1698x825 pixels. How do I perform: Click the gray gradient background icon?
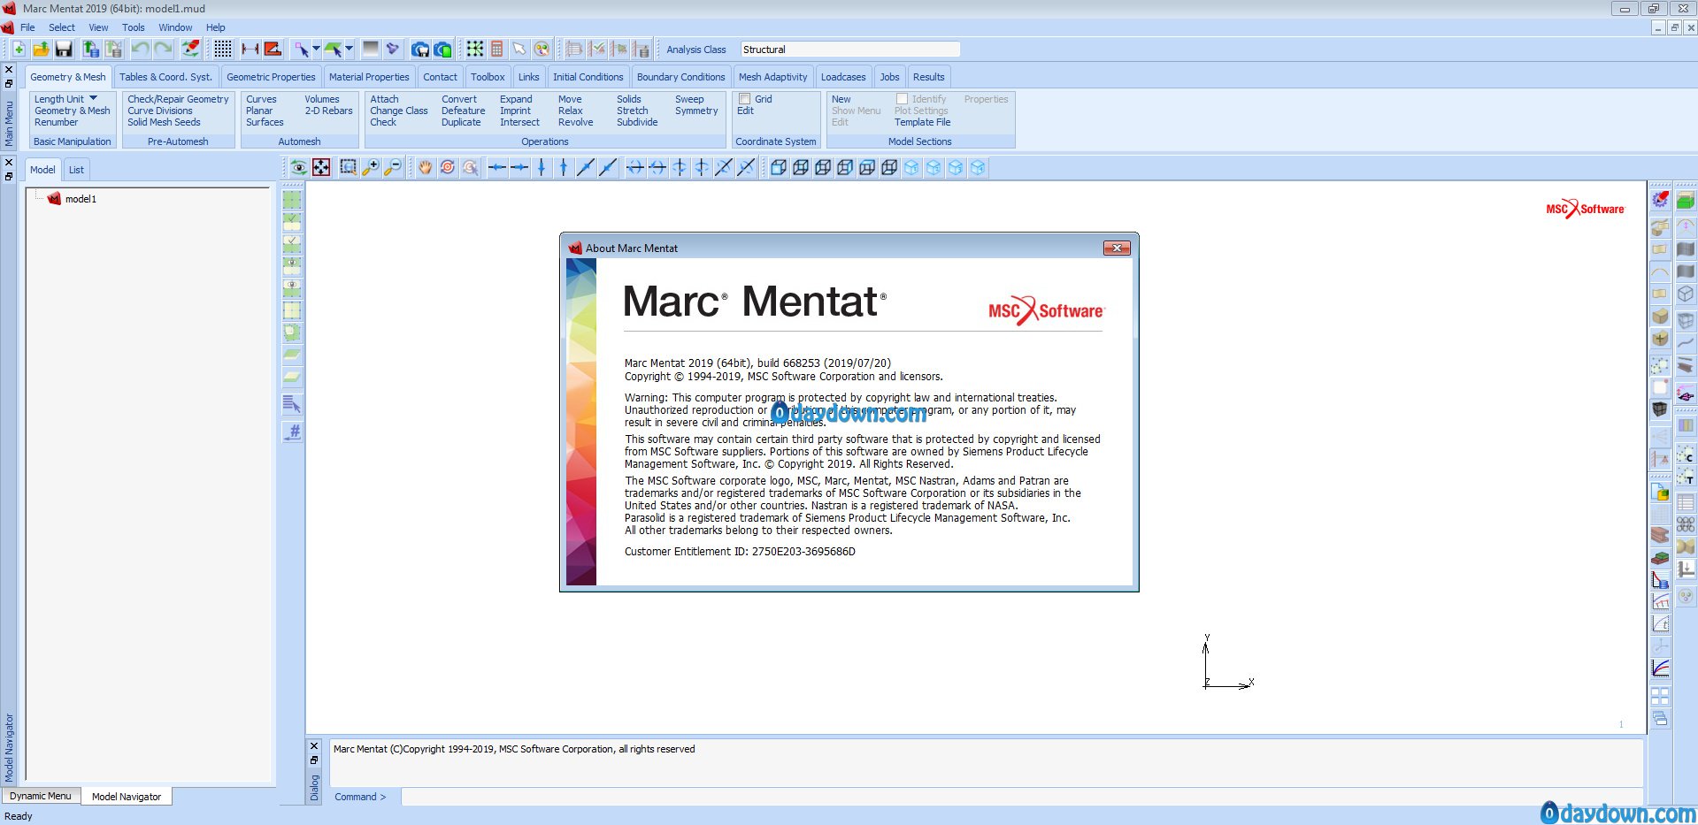371,49
